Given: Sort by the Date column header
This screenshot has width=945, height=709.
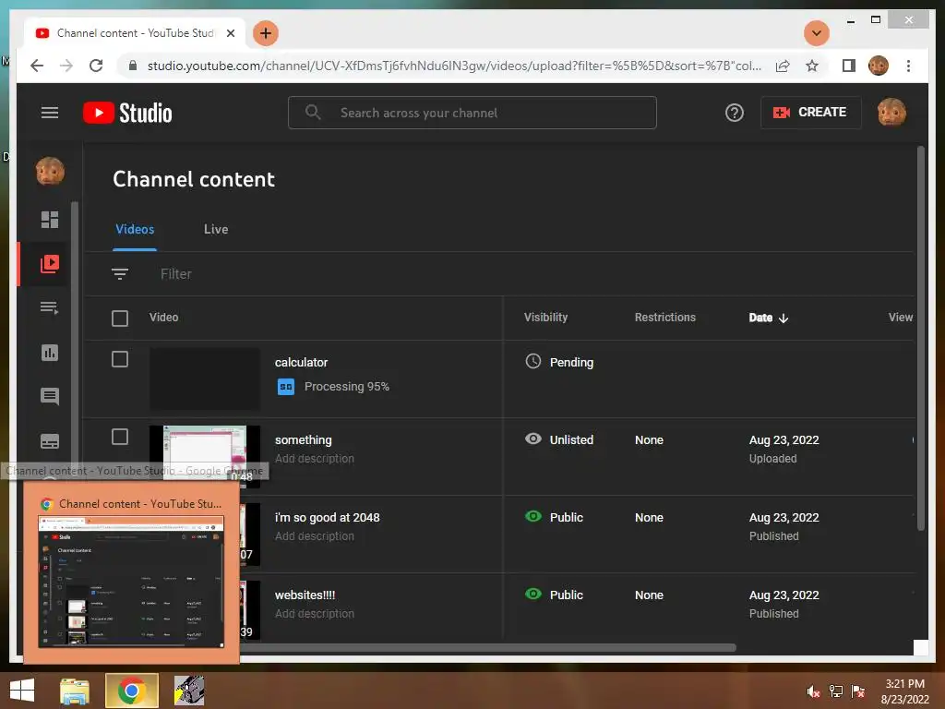Looking at the screenshot, I should click(x=769, y=318).
